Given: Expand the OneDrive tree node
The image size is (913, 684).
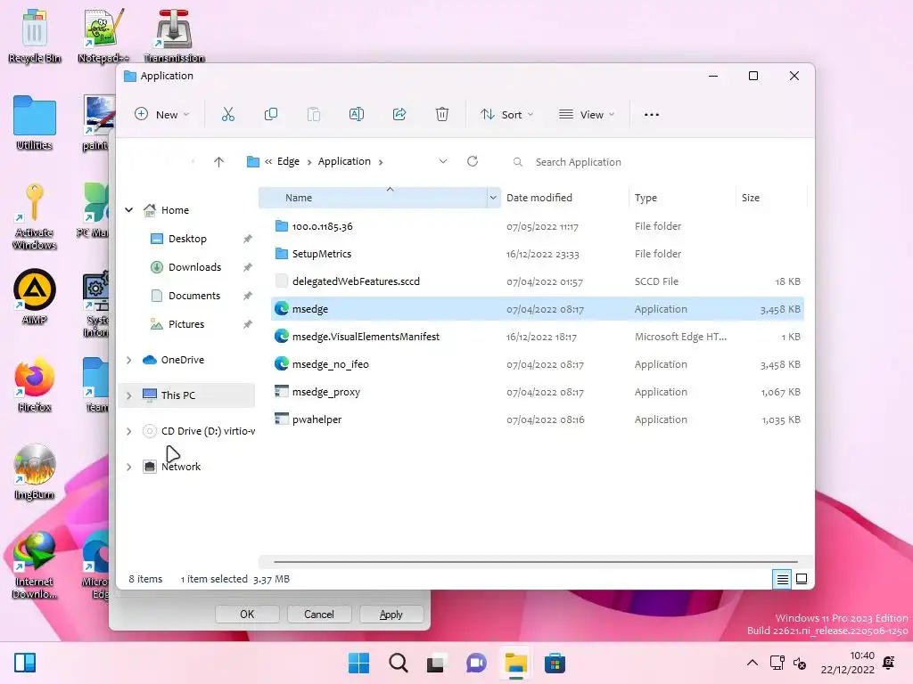Looking at the screenshot, I should pyautogui.click(x=129, y=360).
